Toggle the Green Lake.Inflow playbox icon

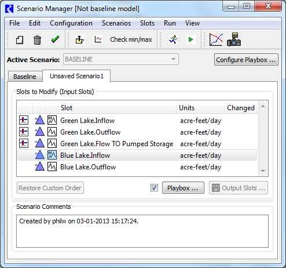point(24,120)
